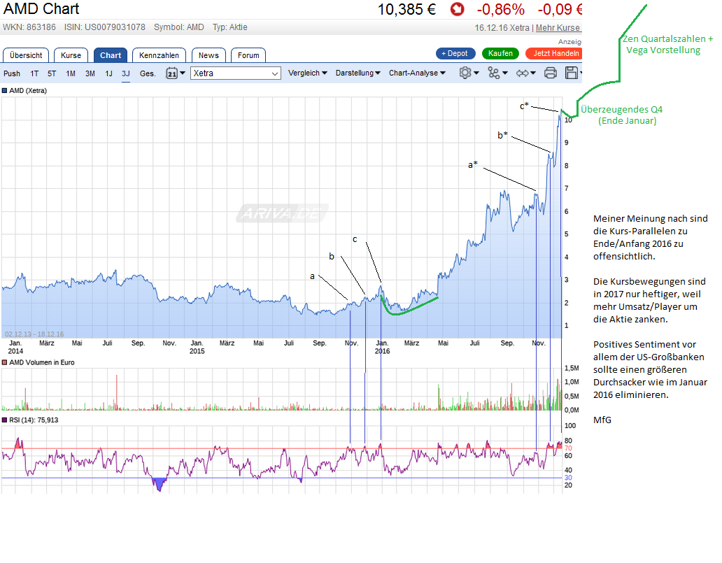Click the Jetzt Handeln button
Image resolution: width=722 pixels, height=563 pixels.
coord(554,53)
